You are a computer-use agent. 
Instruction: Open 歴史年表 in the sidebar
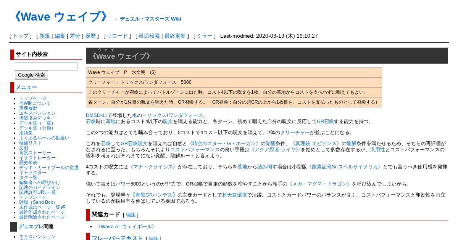click(x=28, y=163)
